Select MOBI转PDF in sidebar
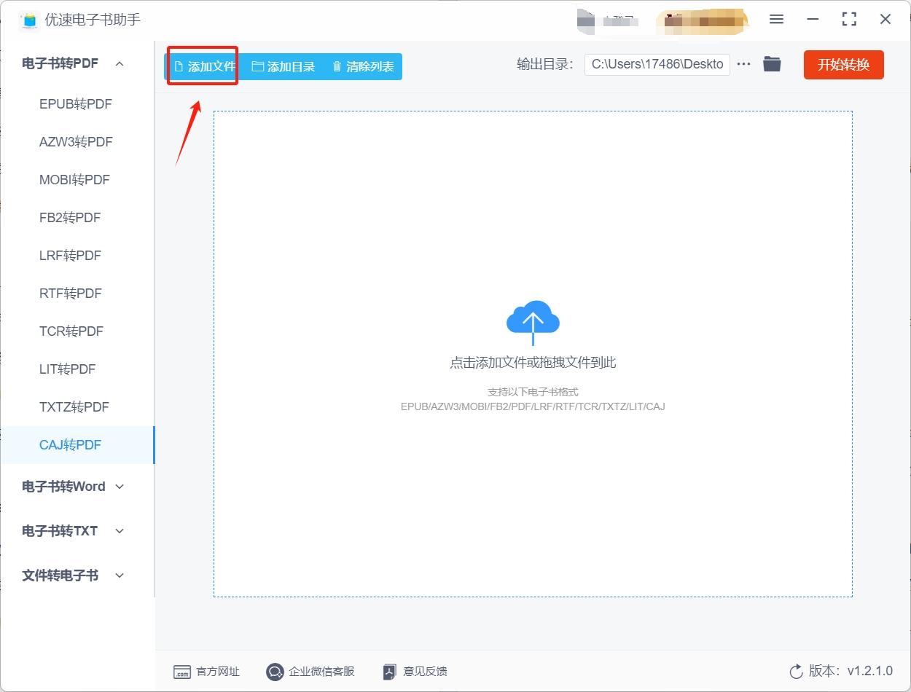 (77, 180)
